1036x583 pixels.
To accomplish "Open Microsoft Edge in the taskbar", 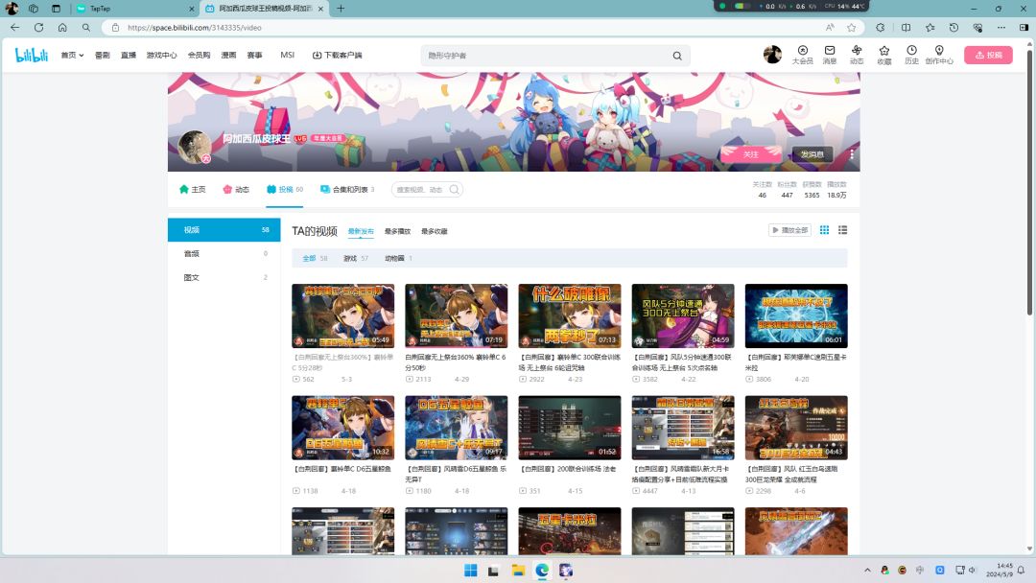I will (542, 571).
